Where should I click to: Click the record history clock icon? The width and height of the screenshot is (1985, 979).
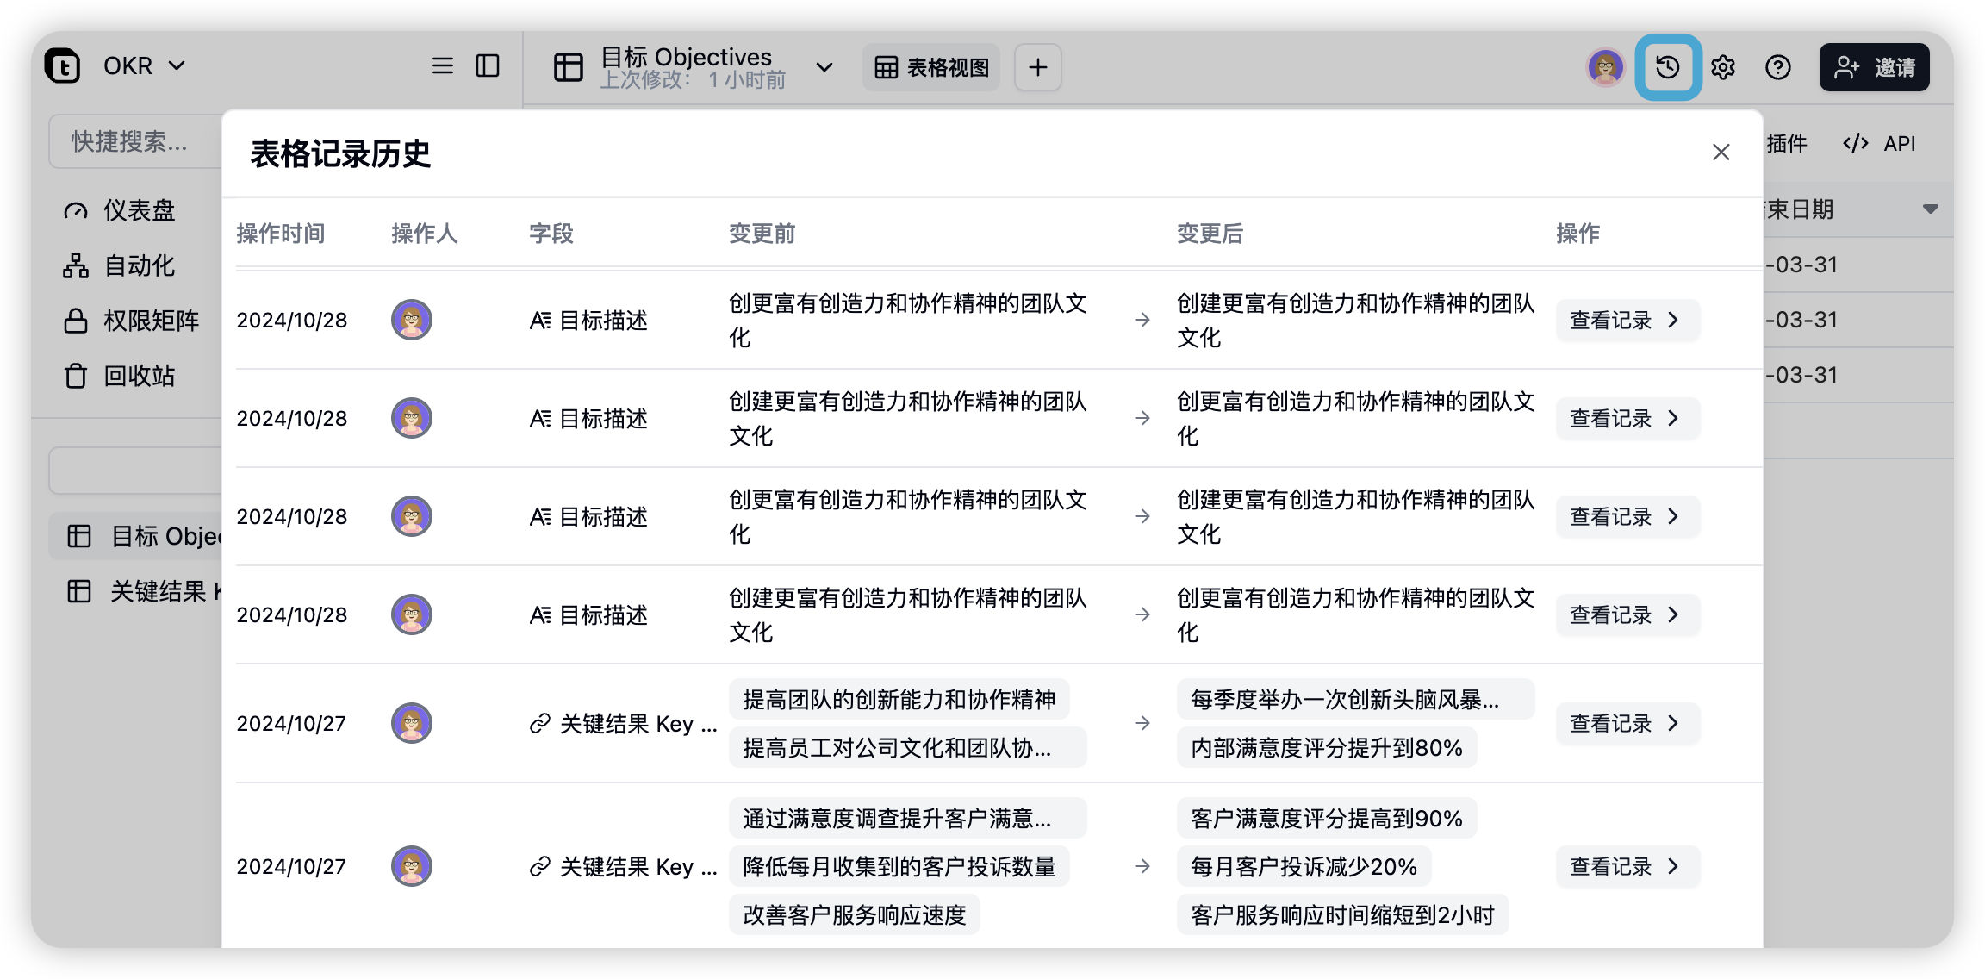(x=1667, y=67)
